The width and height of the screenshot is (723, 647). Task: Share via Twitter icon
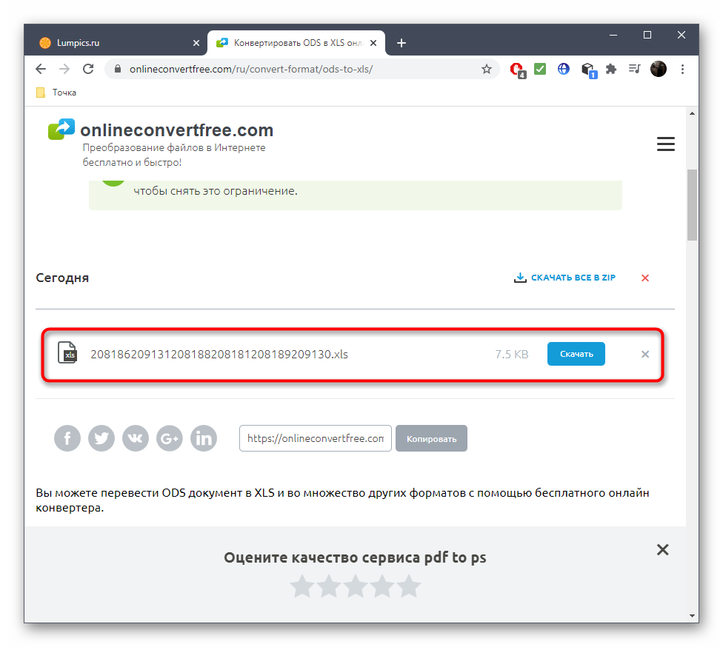coord(101,438)
